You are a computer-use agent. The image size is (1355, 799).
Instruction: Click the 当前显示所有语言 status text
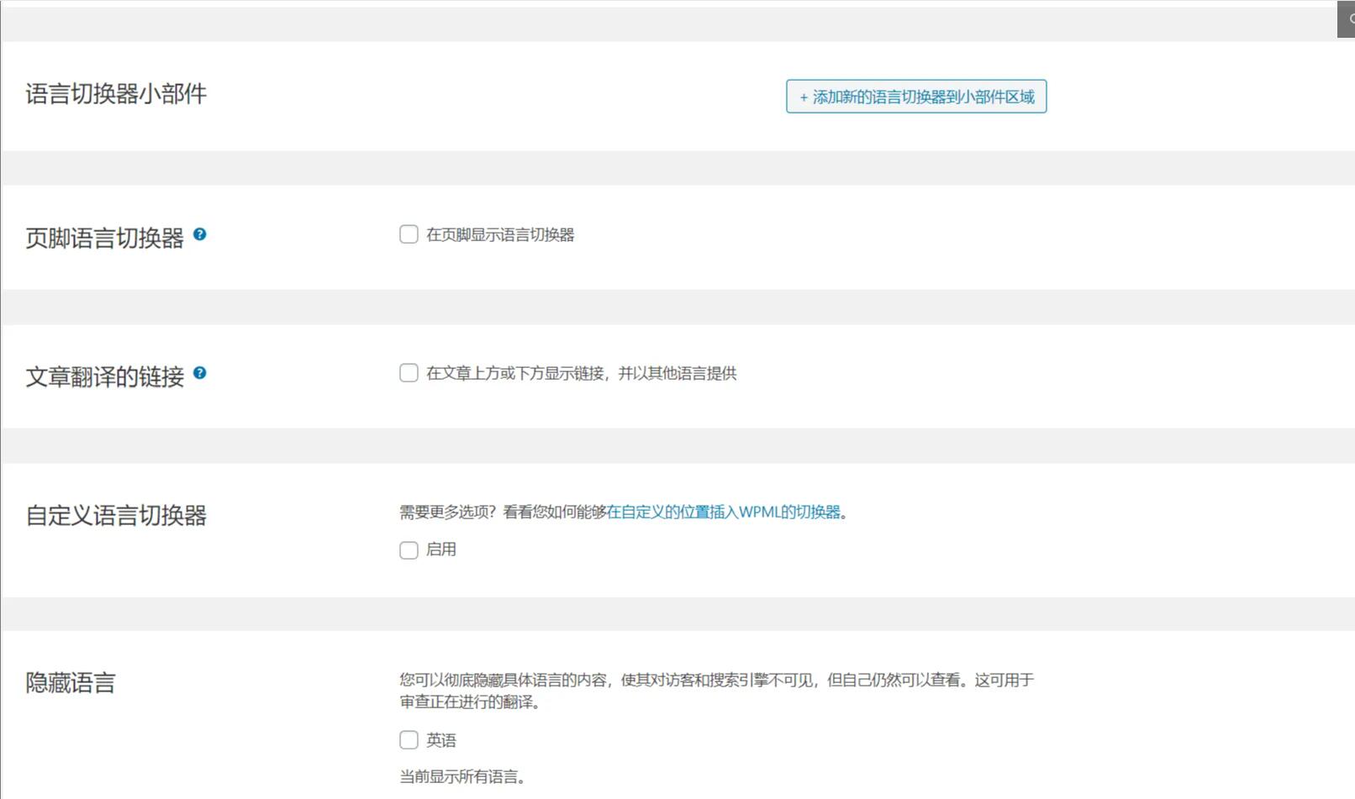click(462, 776)
